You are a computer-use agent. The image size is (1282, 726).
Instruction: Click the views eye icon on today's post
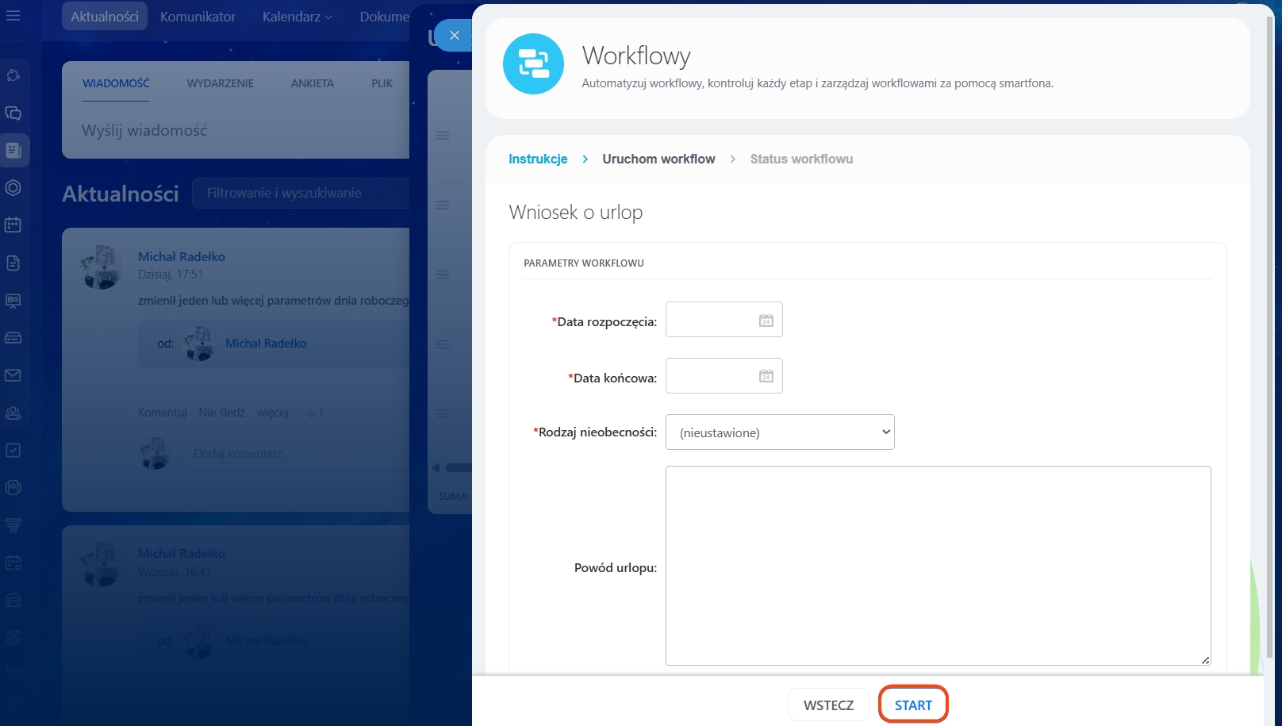click(x=310, y=413)
